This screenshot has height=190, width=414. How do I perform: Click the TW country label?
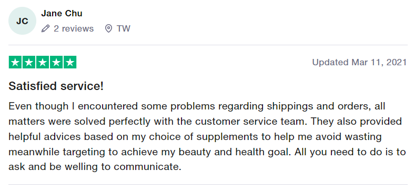123,28
